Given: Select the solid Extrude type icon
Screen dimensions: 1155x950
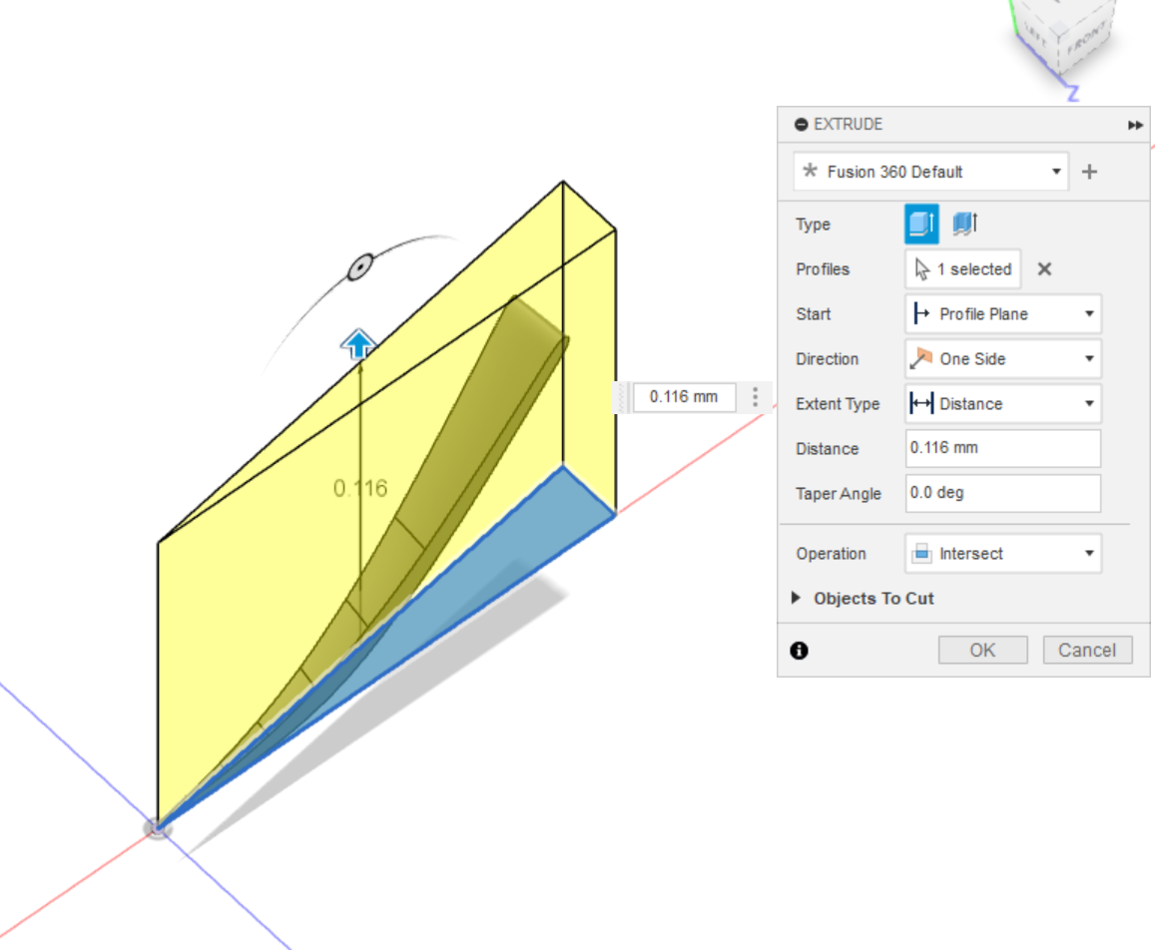Looking at the screenshot, I should coord(920,224).
